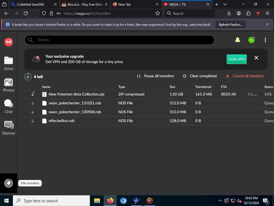Screen dimensions: 274x206
Task: Open the Chat section
Action: coord(9,106)
